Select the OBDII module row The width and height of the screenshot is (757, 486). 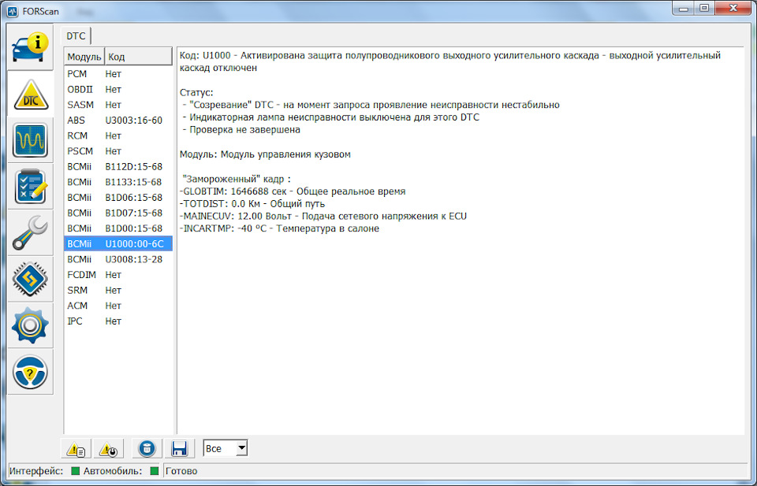click(118, 89)
